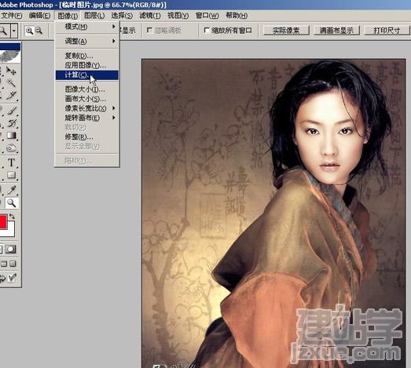Choose Zoom Out mode in options bar

[x=39, y=31]
